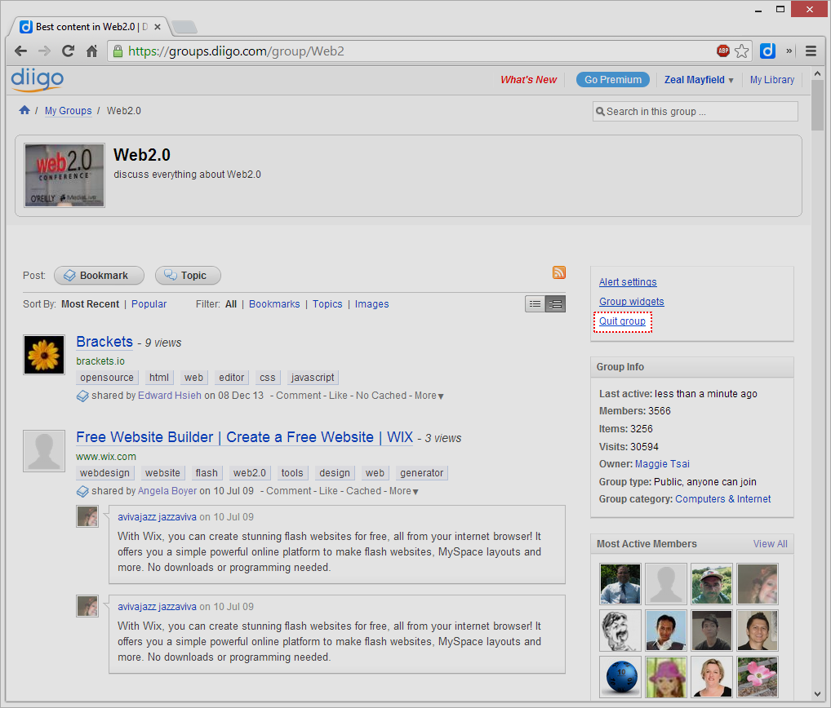
Task: Go to Diigo home via breadcrumb house icon
Action: click(x=24, y=110)
